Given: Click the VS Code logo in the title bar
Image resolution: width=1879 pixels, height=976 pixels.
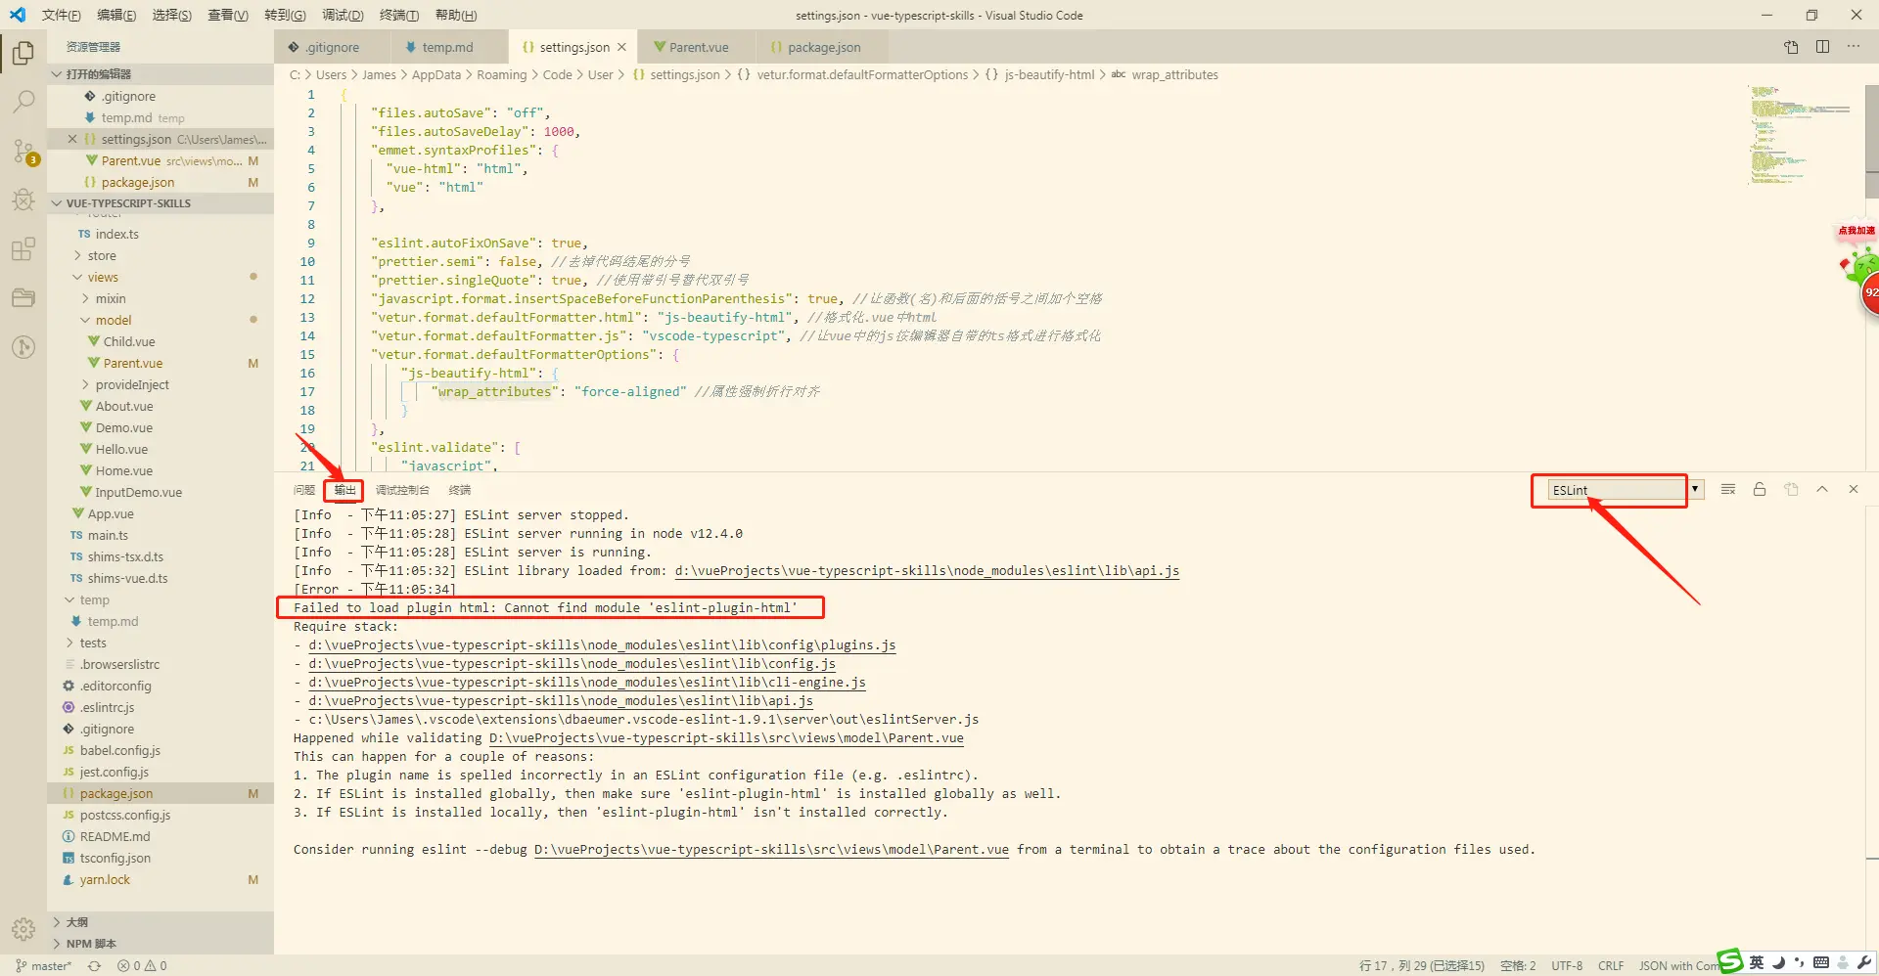Looking at the screenshot, I should (18, 15).
